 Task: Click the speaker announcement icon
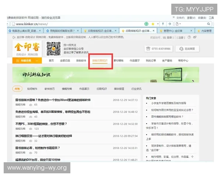pyautogui.click(x=14, y=37)
